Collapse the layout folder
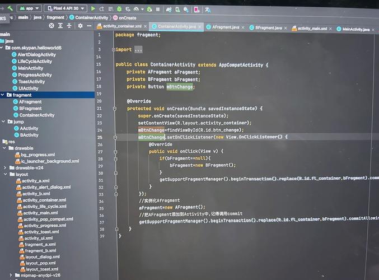 5,174
